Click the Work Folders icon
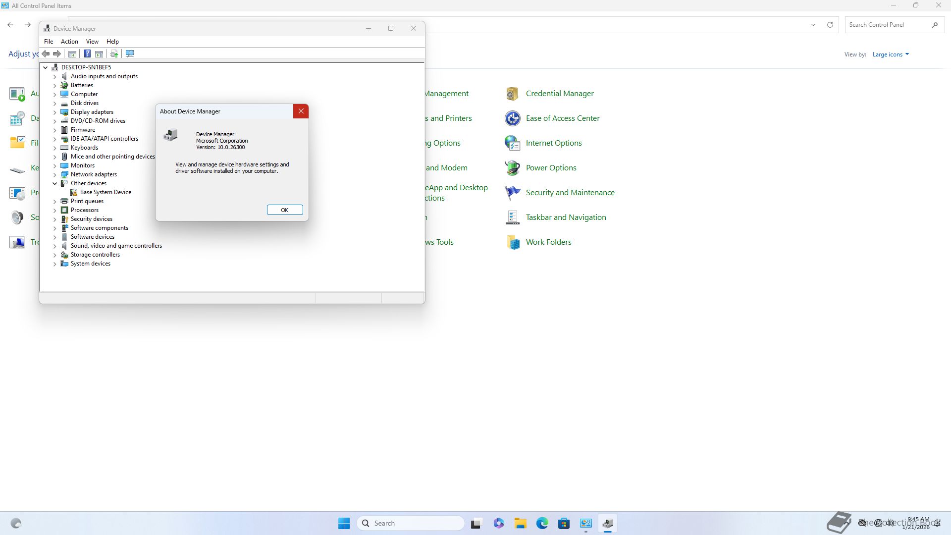The image size is (951, 535). tap(512, 242)
